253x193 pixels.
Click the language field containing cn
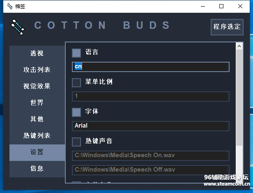click(150, 67)
